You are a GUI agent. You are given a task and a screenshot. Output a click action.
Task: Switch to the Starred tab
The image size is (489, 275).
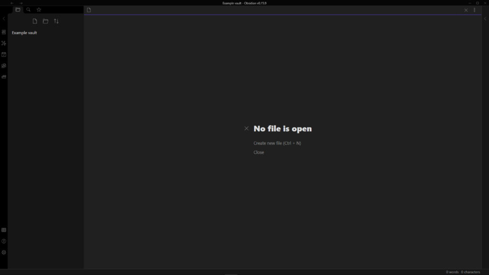click(39, 9)
